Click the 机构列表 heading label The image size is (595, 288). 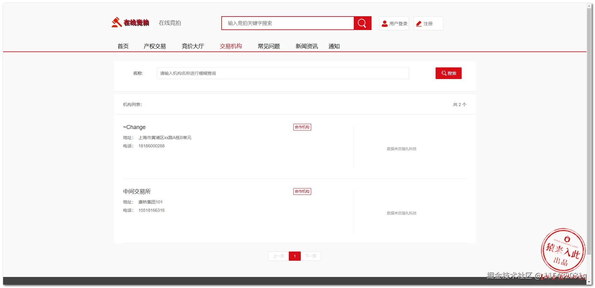point(132,104)
